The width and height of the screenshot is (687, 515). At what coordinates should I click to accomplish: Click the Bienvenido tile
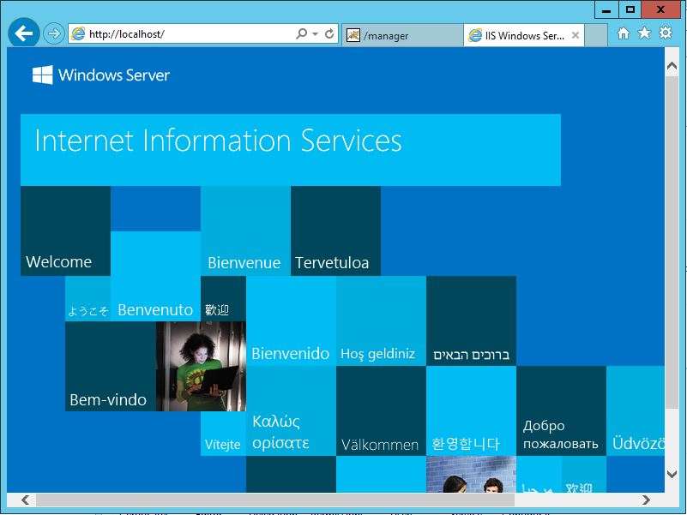pyautogui.click(x=291, y=321)
